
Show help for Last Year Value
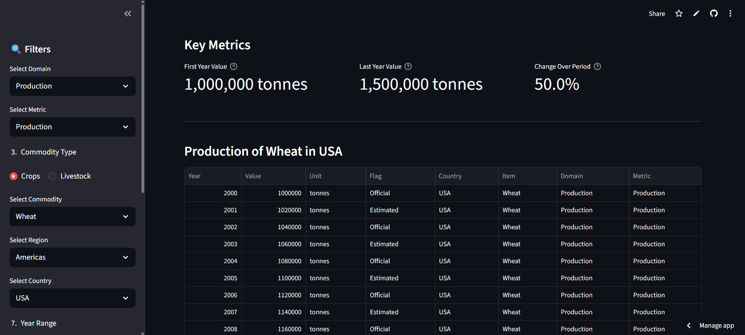(408, 66)
